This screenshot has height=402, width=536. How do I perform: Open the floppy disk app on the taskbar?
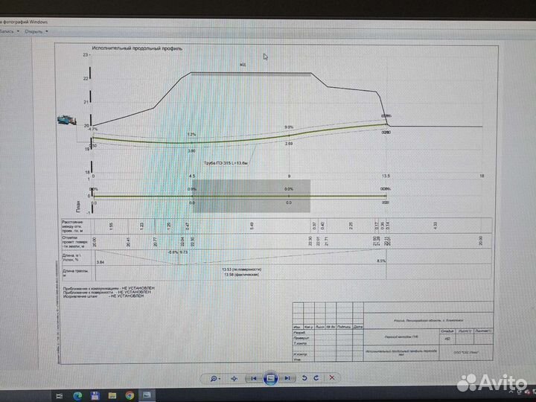click(95, 395)
